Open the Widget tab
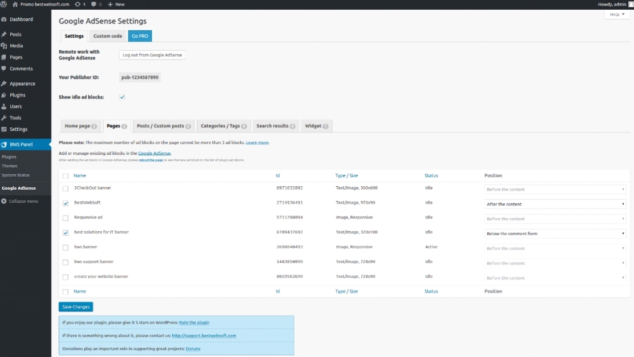The width and height of the screenshot is (634, 357). point(317,126)
